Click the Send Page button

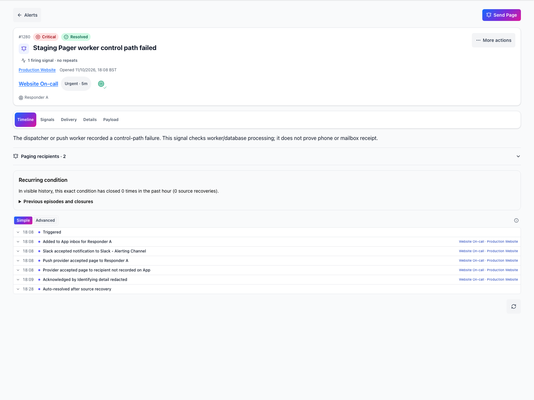pyautogui.click(x=501, y=15)
